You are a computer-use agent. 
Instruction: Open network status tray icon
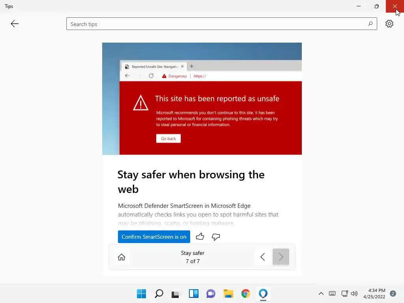coord(344,294)
